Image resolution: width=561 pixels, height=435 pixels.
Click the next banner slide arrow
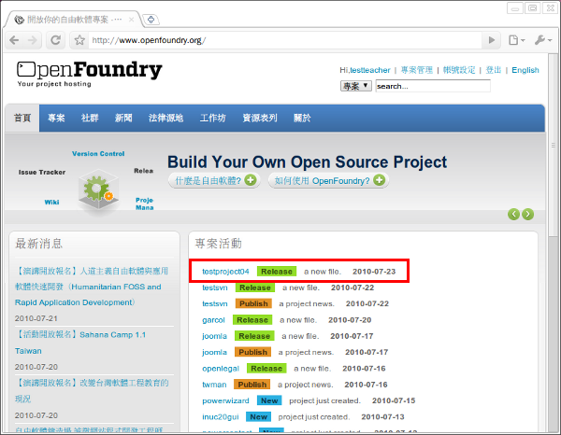527,215
